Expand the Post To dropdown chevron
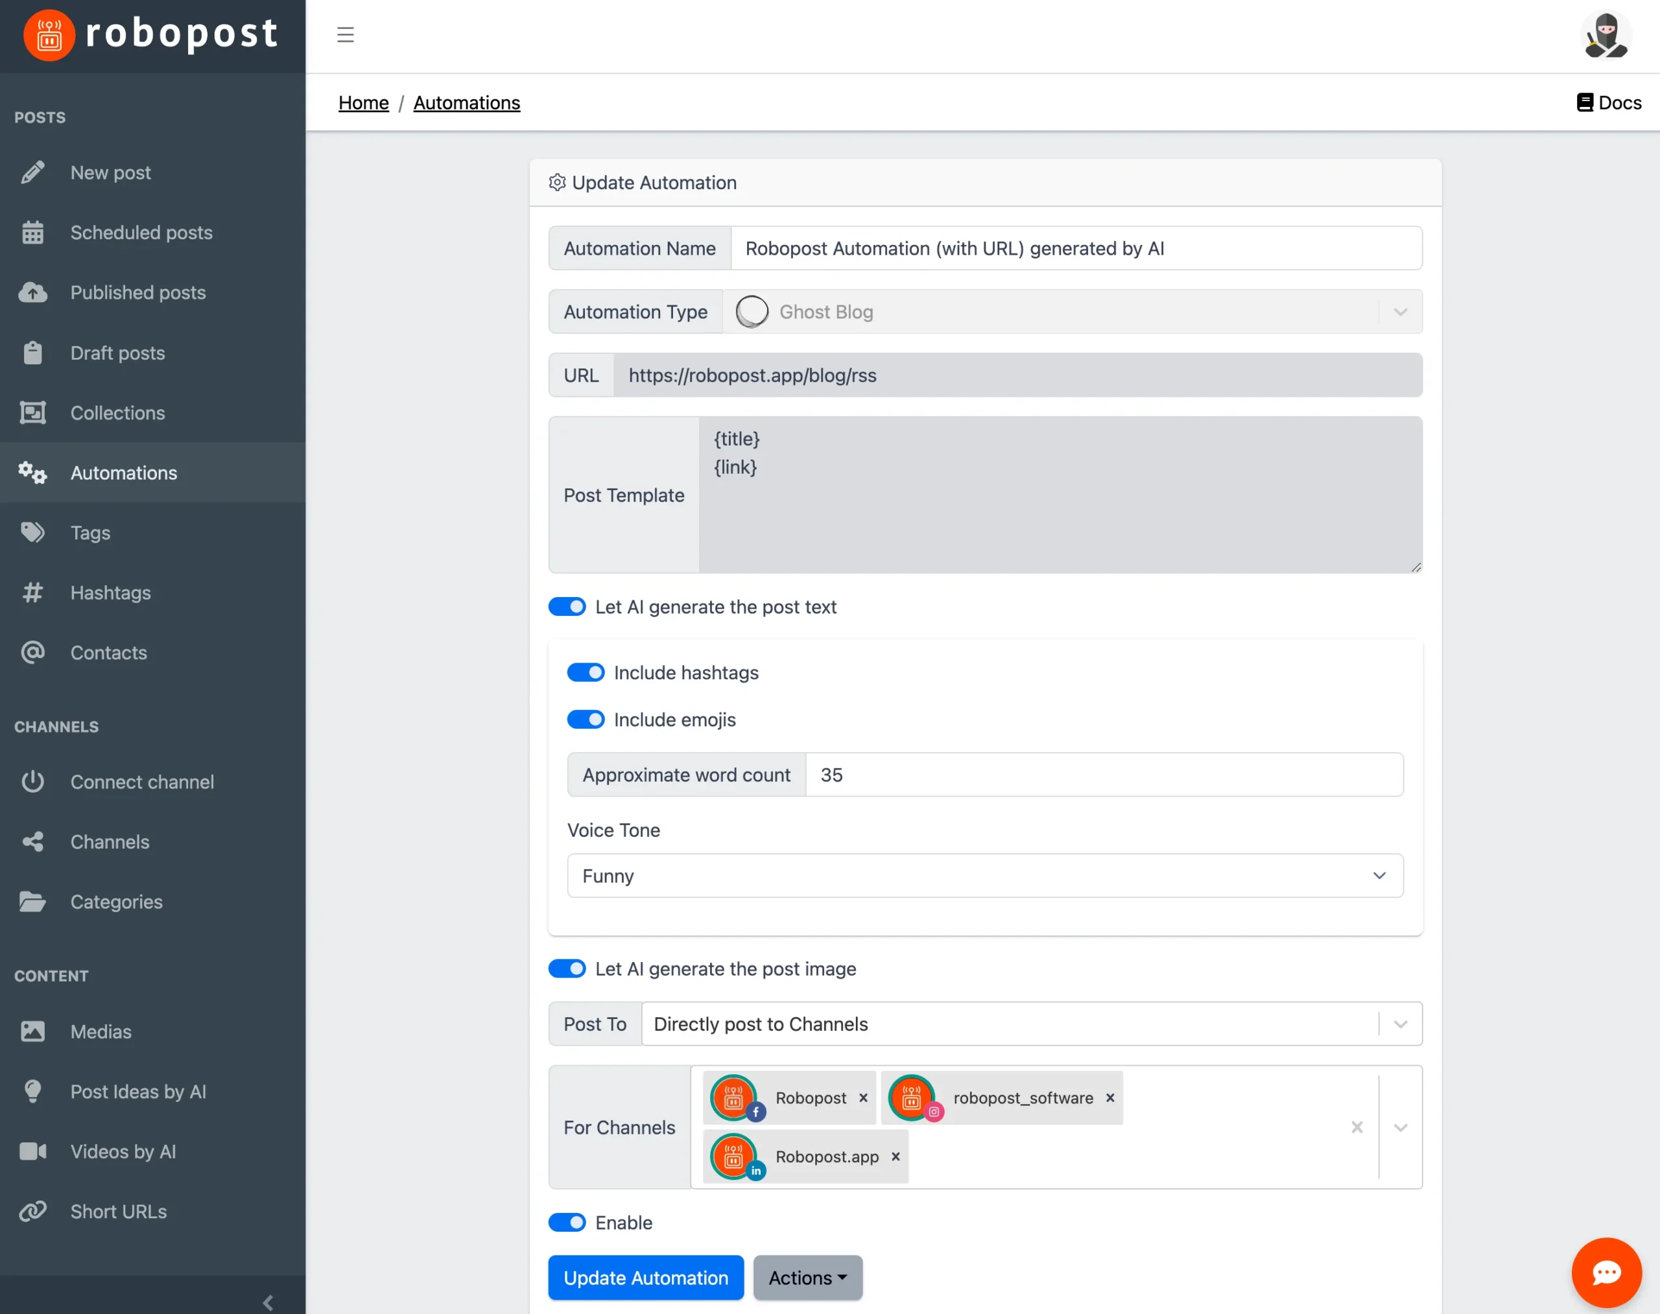Screen dimensions: 1660x1314 [x=1400, y=1024]
